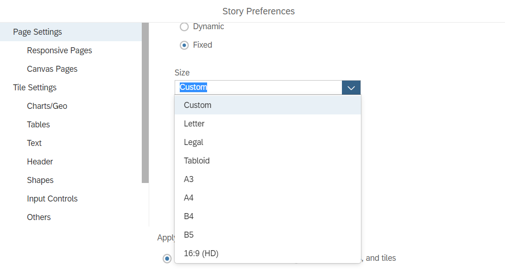The image size is (505, 271).
Task: Open Canvas Pages settings
Action: pyautogui.click(x=52, y=69)
